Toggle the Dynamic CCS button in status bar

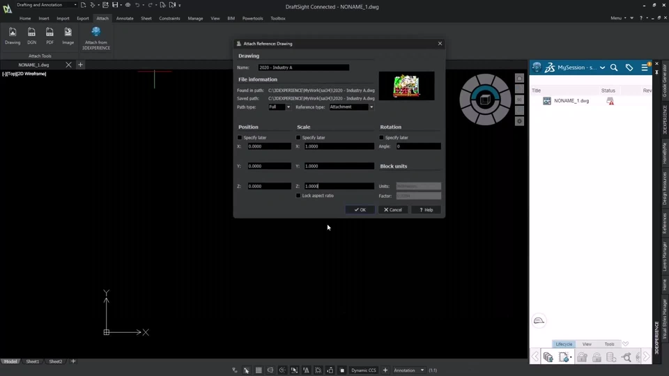point(364,370)
